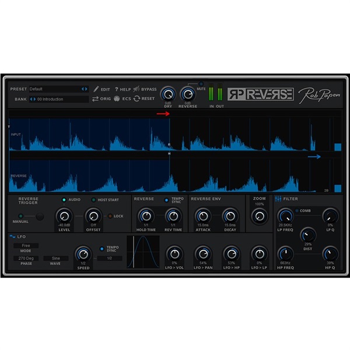The height and width of the screenshot is (350, 350).
Task: Open the HELP question mark icon
Action: [x=116, y=89]
